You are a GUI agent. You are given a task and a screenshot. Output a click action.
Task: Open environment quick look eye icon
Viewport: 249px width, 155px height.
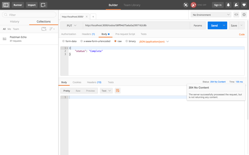click(x=236, y=15)
